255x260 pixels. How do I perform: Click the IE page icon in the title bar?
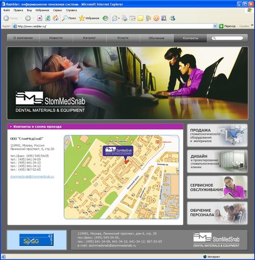pyautogui.click(x=4, y=4)
